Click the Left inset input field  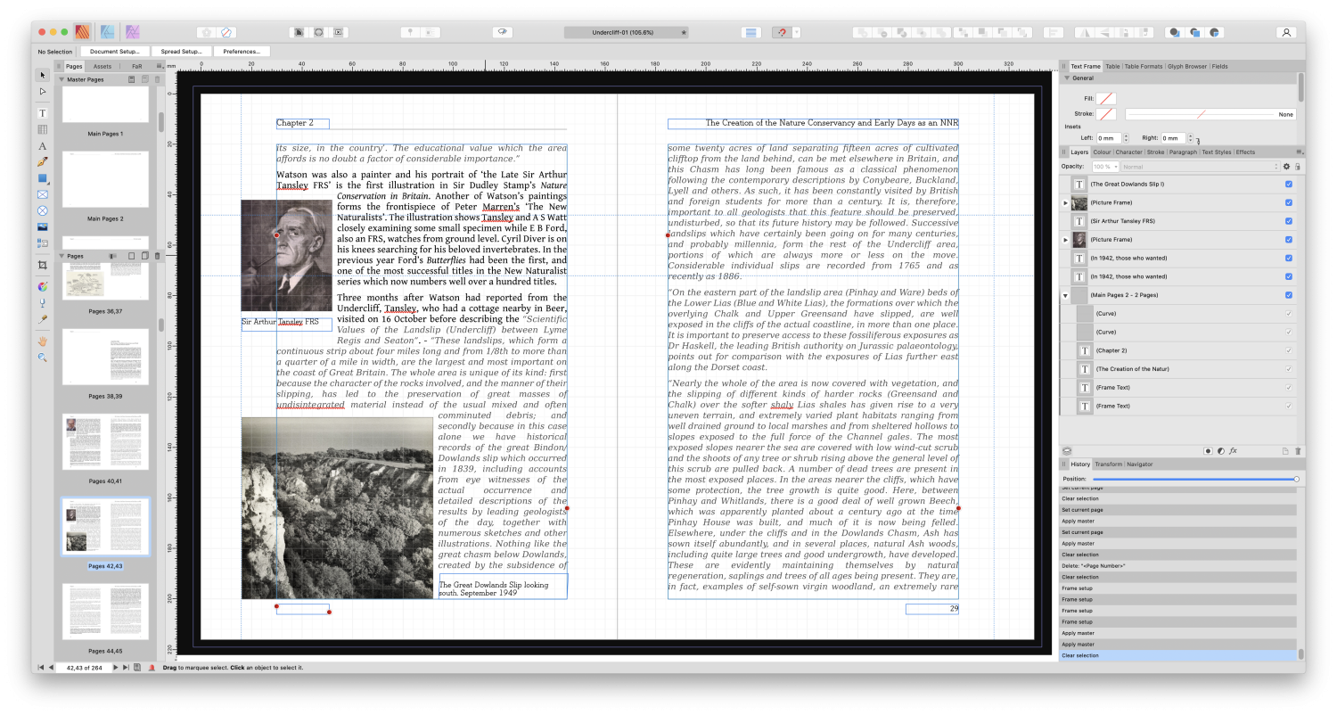1108,138
